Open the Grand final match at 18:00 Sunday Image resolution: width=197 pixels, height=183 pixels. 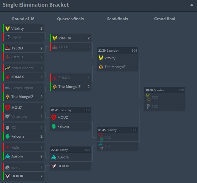click(164, 90)
